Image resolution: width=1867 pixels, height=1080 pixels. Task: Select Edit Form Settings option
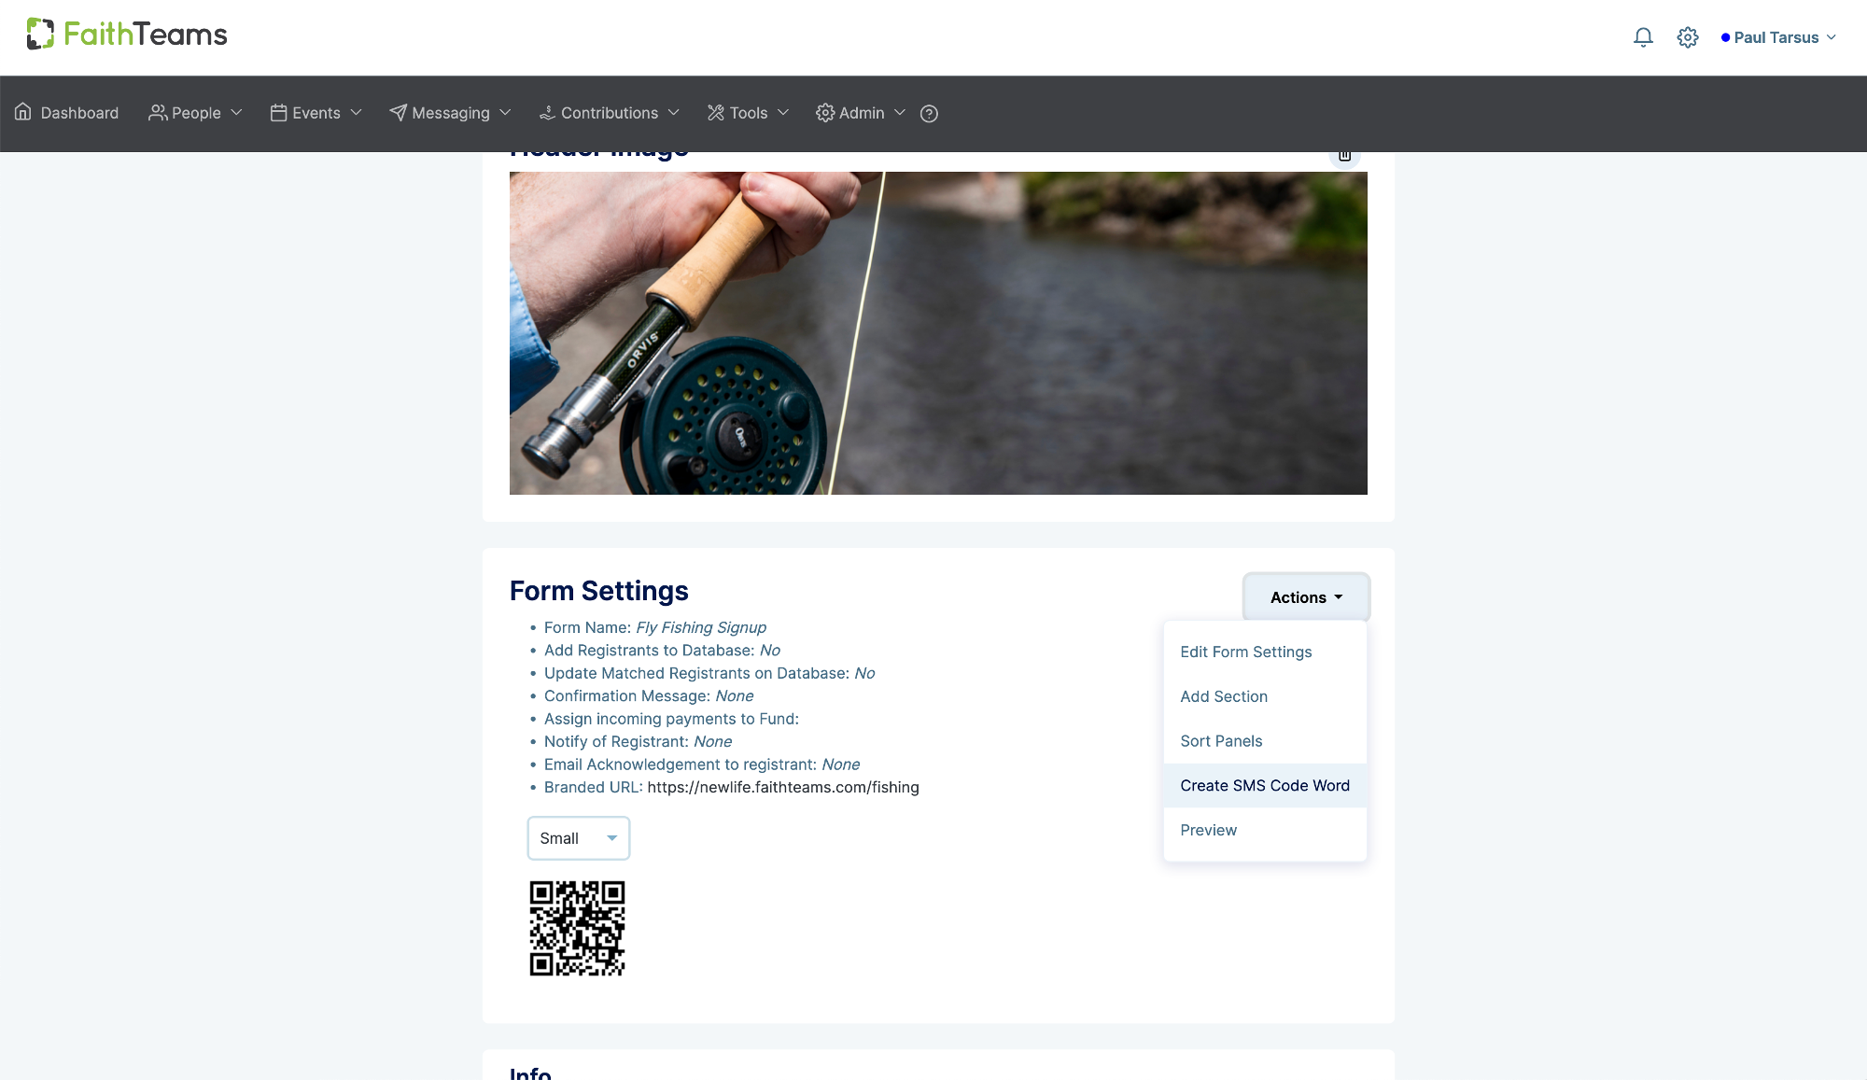point(1245,652)
